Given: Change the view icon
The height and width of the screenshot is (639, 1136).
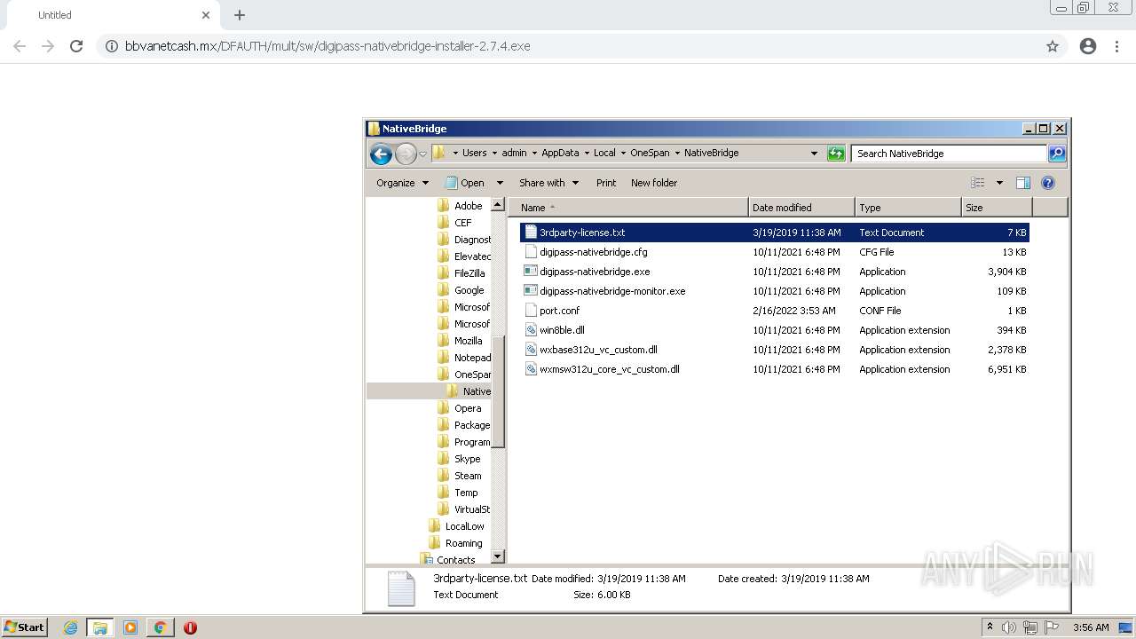Looking at the screenshot, I should click(978, 183).
